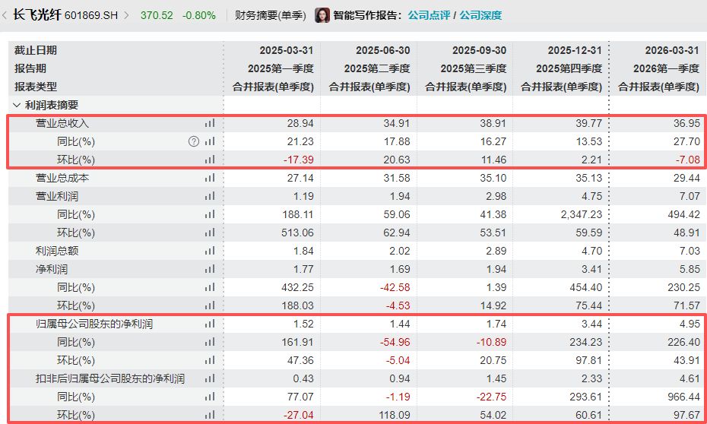Select the cell showing 4.95

click(691, 324)
